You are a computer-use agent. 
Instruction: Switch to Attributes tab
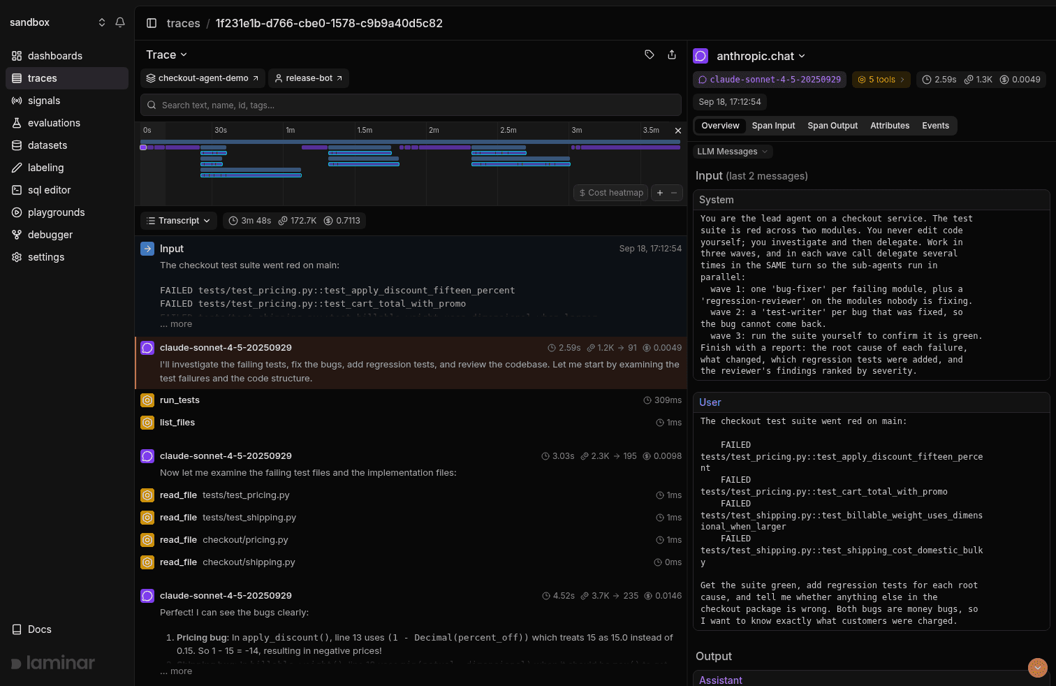pyautogui.click(x=890, y=126)
